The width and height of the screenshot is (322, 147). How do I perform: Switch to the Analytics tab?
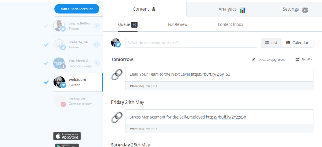click(231, 9)
